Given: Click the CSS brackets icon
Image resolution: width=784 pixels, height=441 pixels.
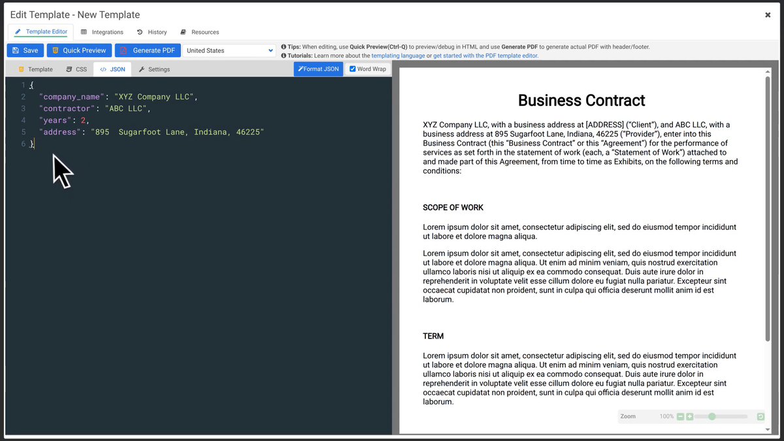Looking at the screenshot, I should click(x=69, y=69).
